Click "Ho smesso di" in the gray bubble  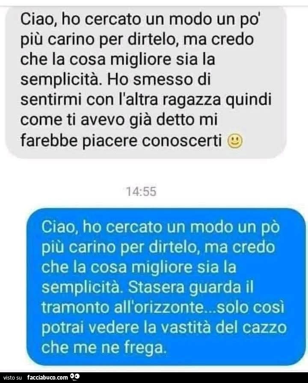click(159, 80)
